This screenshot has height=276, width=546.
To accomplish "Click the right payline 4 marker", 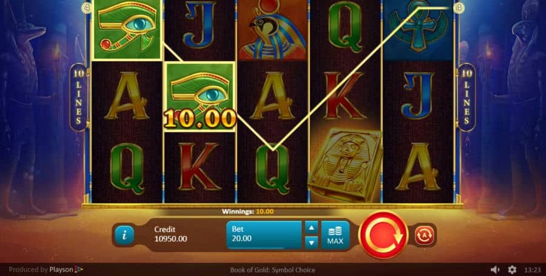I will (x=459, y=8).
